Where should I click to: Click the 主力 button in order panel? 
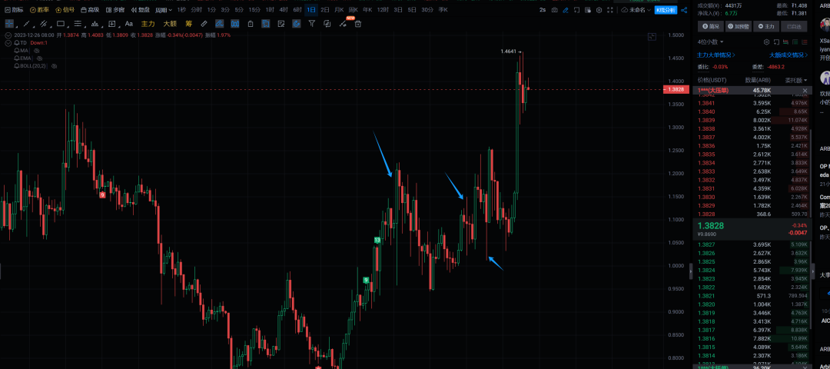pos(766,26)
